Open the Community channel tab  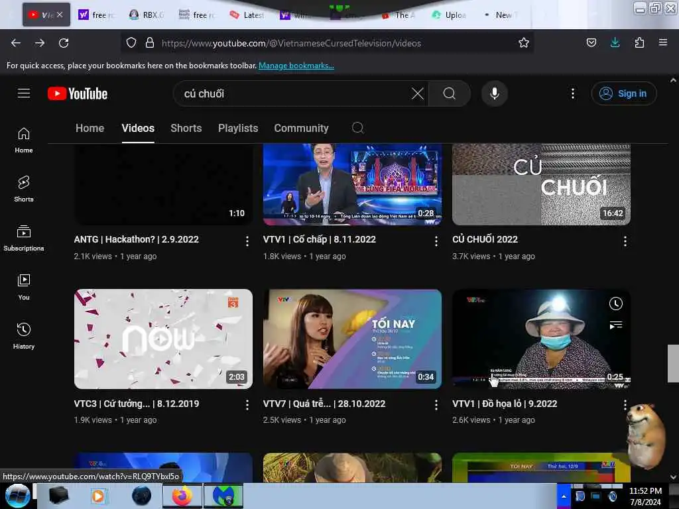click(301, 128)
